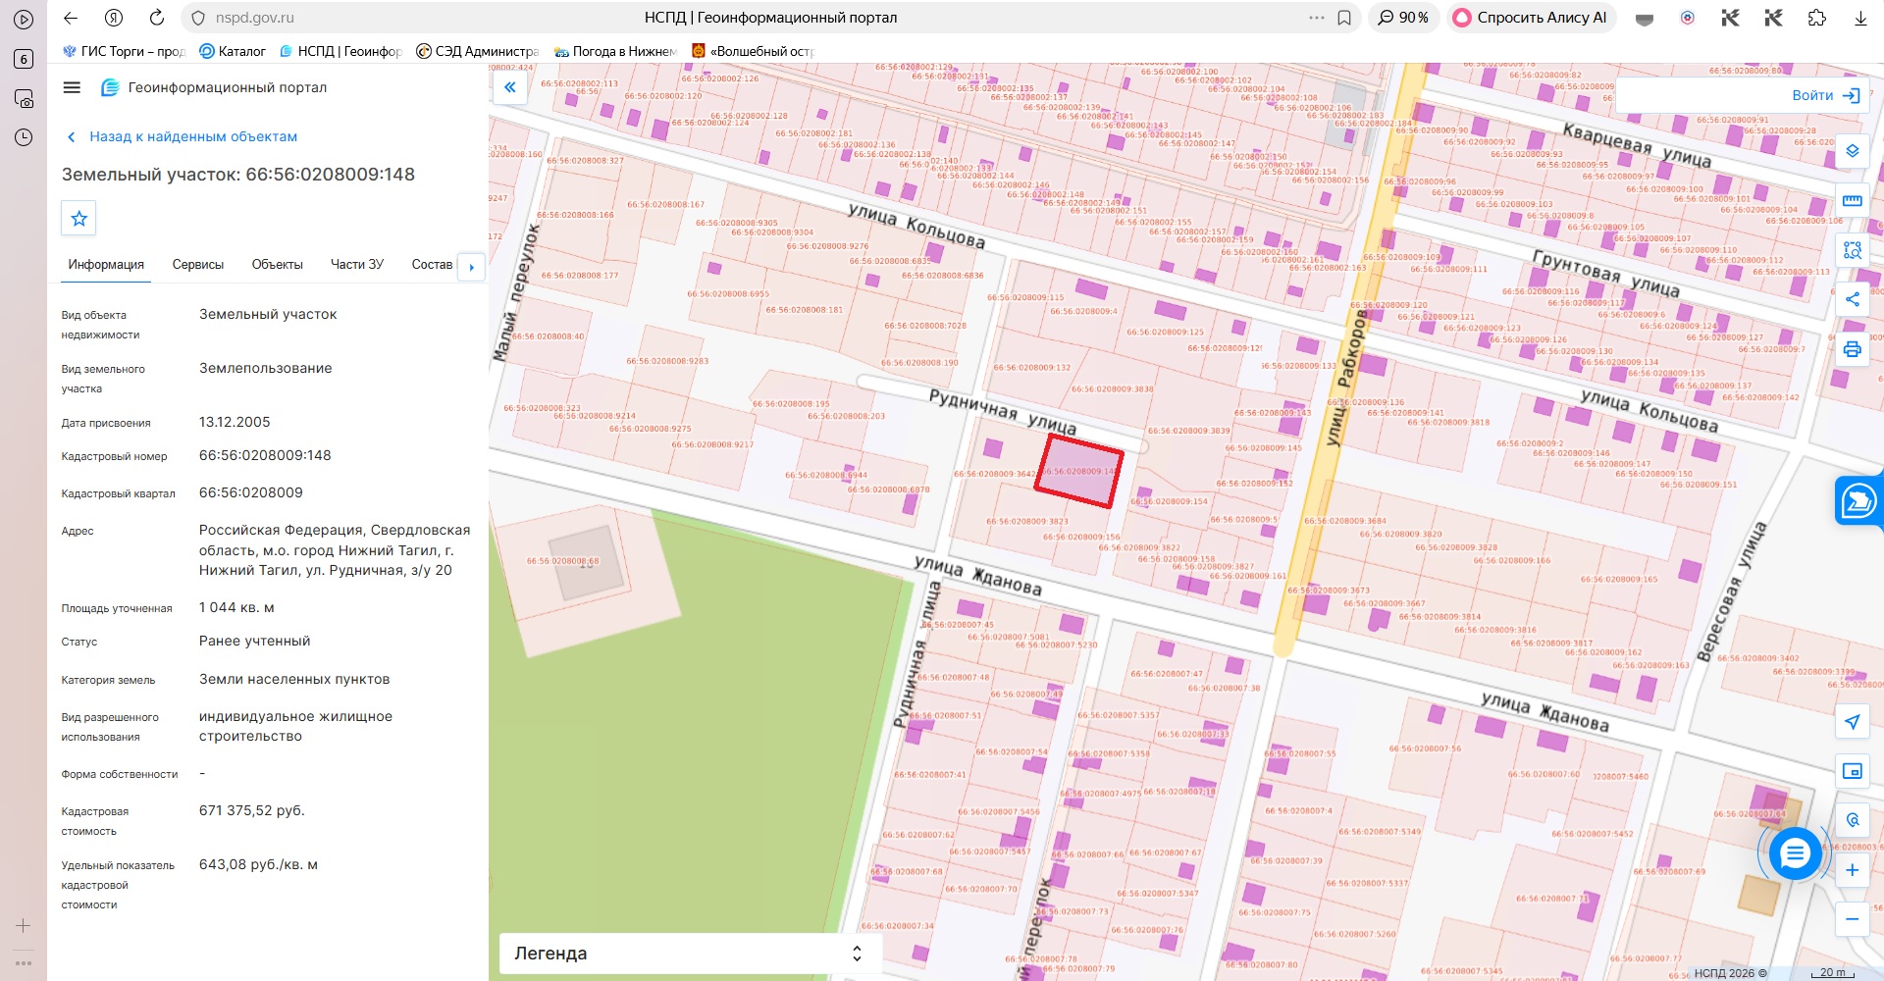Open the Части ЗУ tab
1884x981 pixels.
[x=357, y=265]
